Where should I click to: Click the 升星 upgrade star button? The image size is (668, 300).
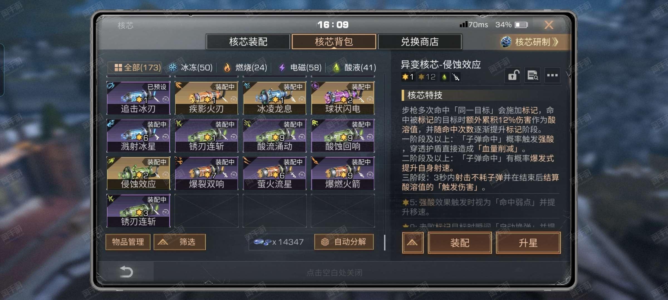(x=528, y=243)
